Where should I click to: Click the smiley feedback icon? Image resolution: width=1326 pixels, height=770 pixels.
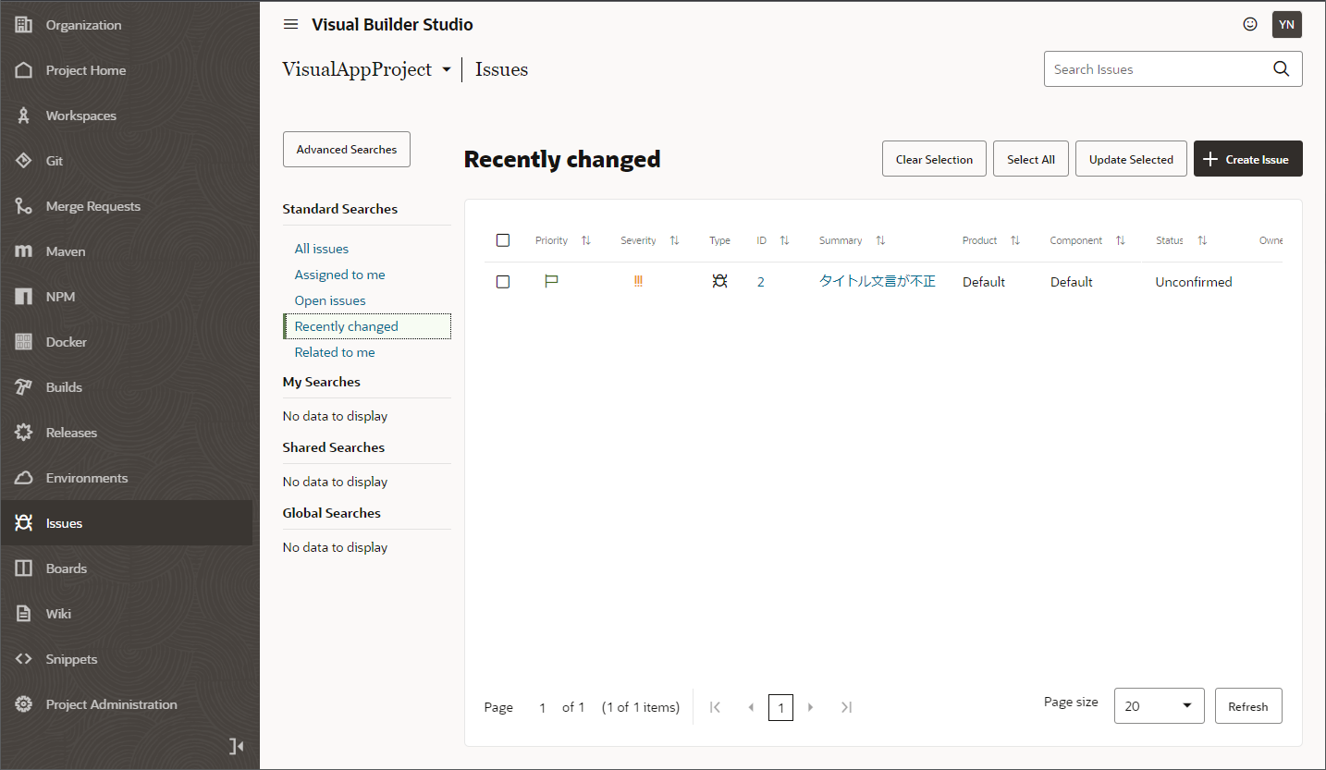coord(1250,25)
